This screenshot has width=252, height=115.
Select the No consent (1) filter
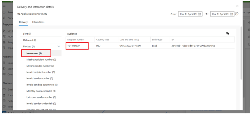coord(34,53)
